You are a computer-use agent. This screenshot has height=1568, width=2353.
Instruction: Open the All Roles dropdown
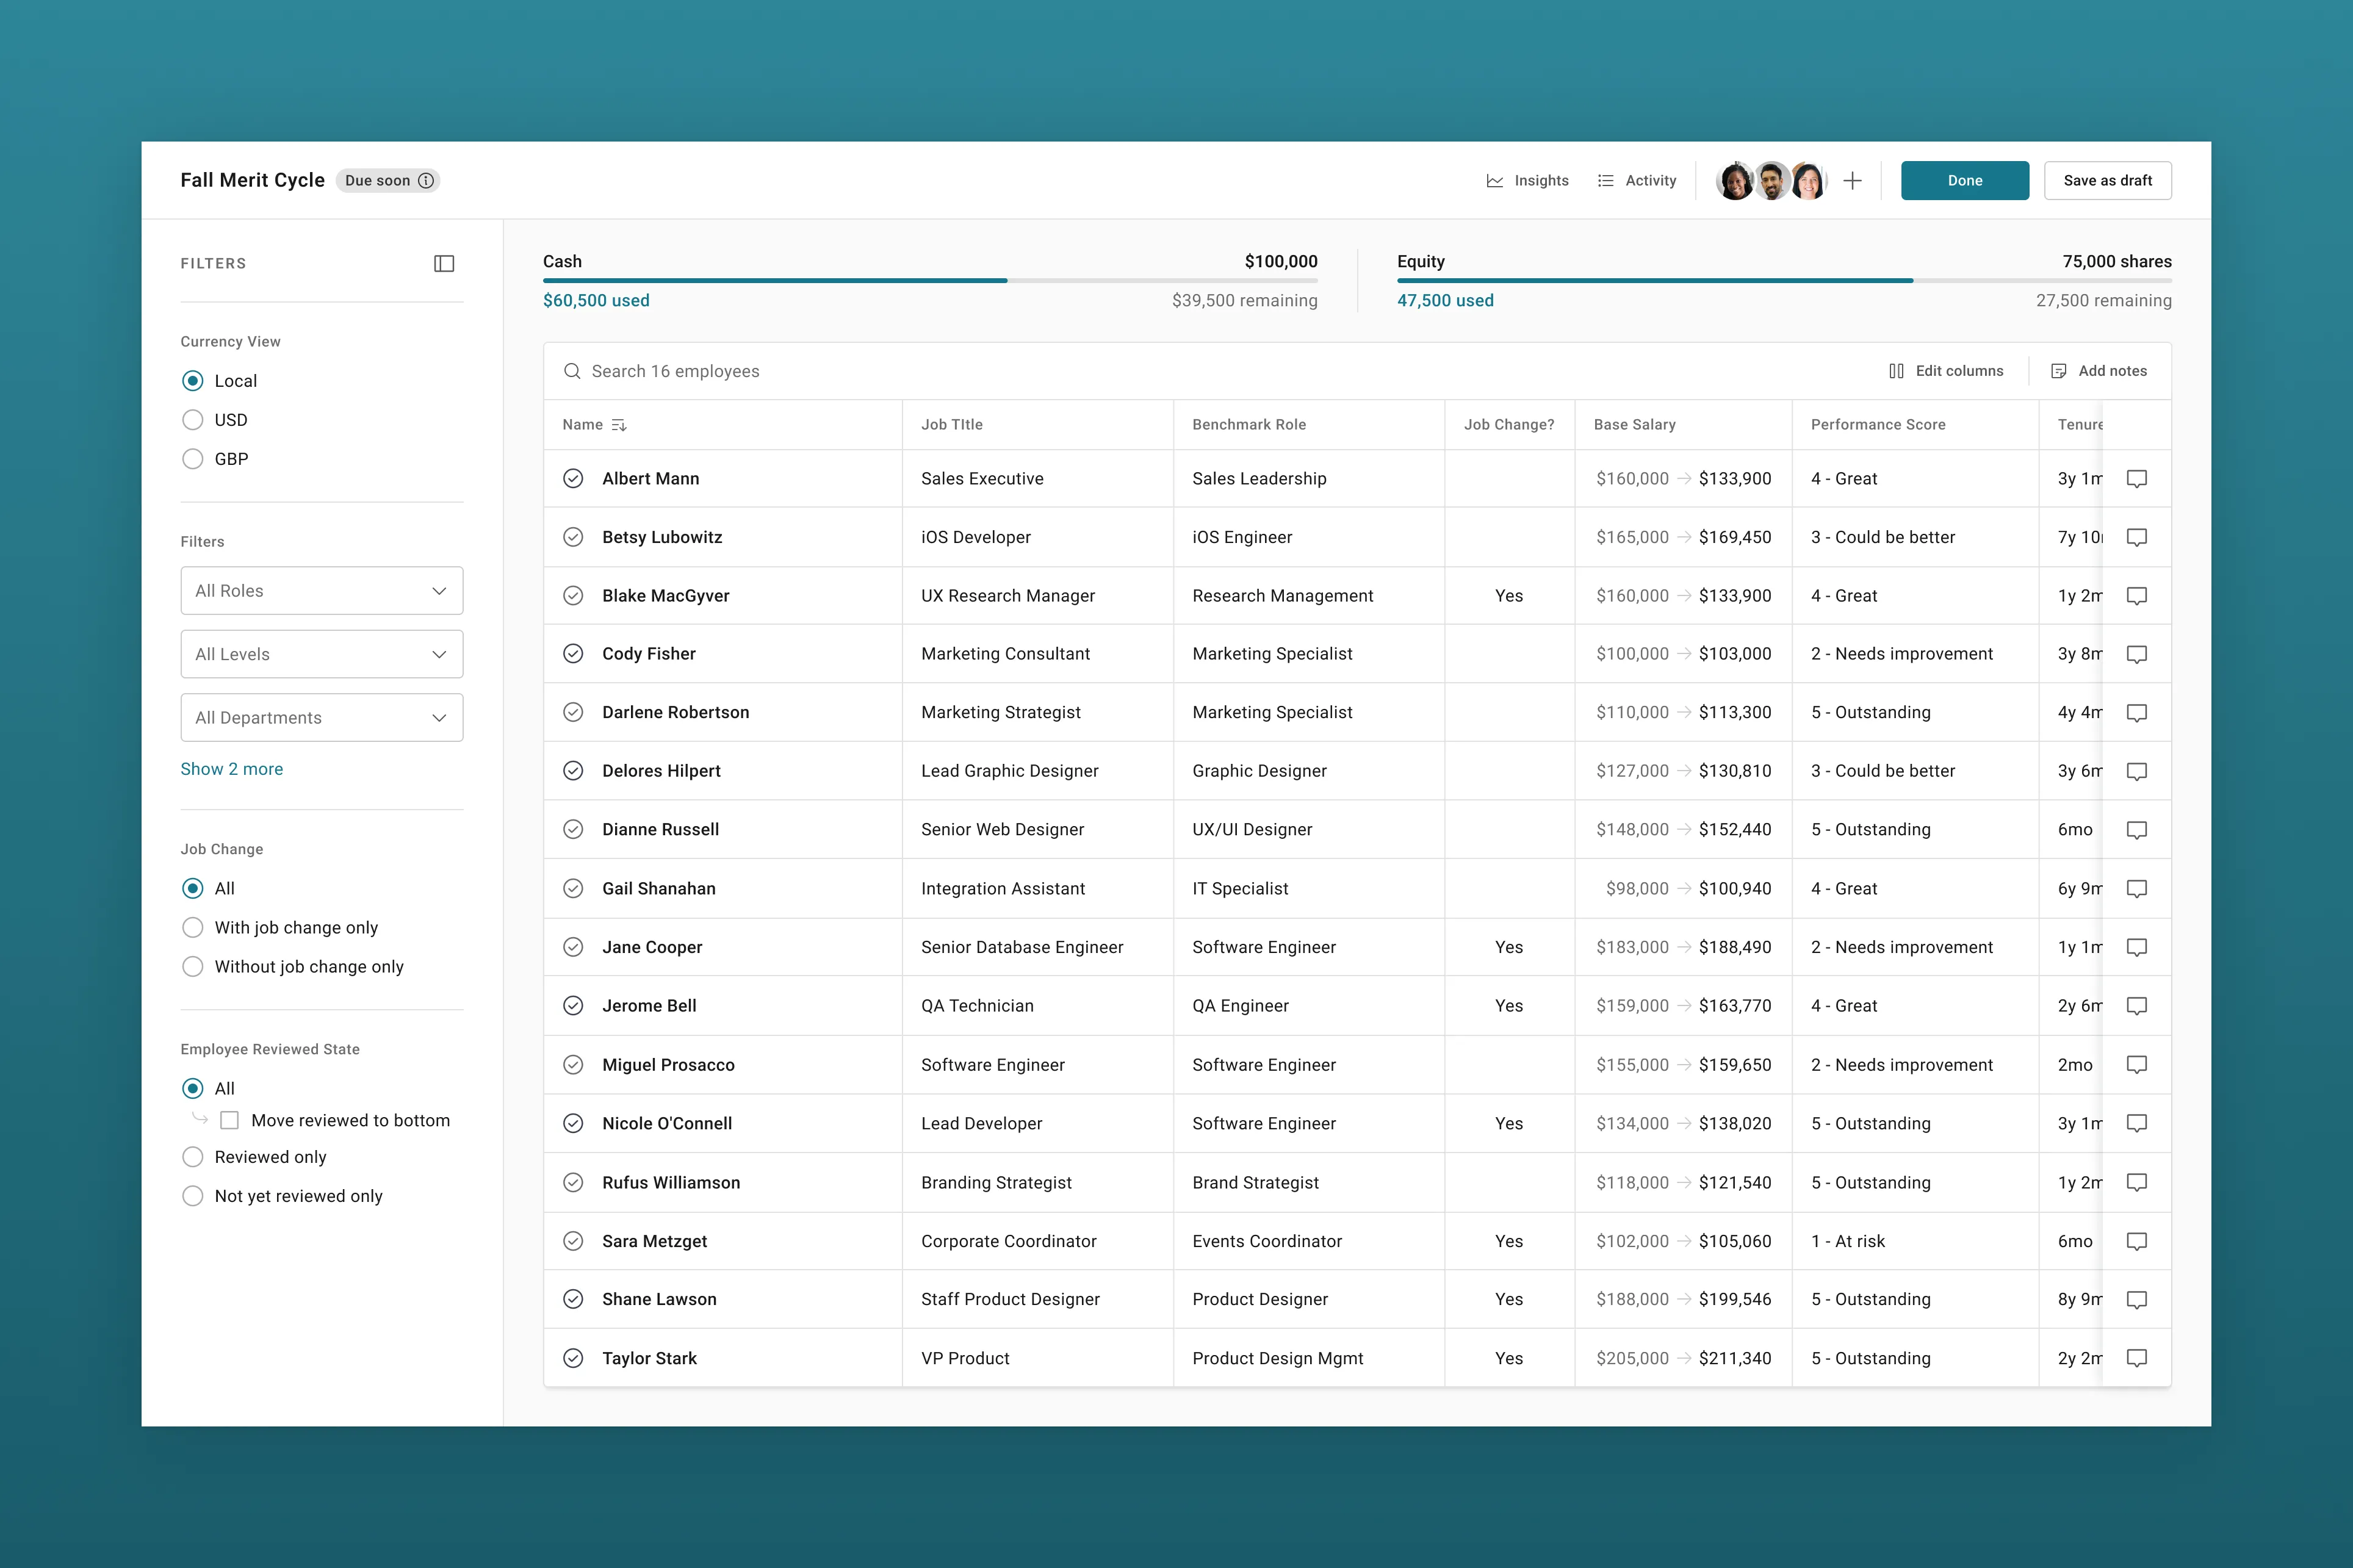[321, 591]
